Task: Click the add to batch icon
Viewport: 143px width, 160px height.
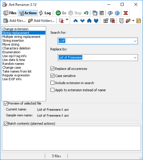Action: point(106,21)
